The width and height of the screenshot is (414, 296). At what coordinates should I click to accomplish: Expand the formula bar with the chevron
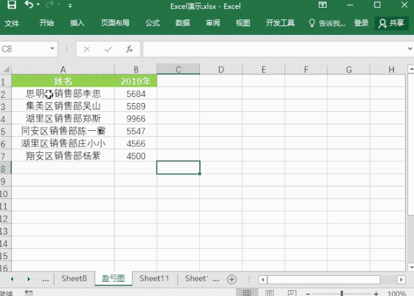pos(409,49)
